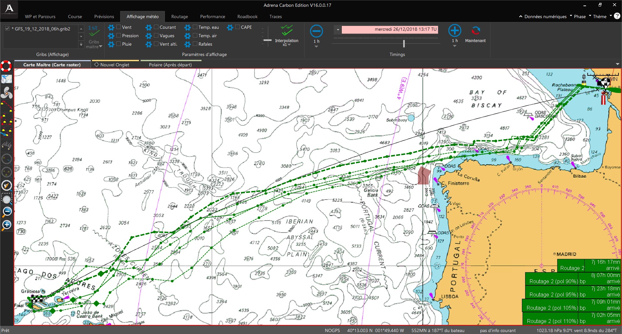Open the Interpolation x1 dropdown
The width and height of the screenshot is (622, 334).
click(x=289, y=45)
